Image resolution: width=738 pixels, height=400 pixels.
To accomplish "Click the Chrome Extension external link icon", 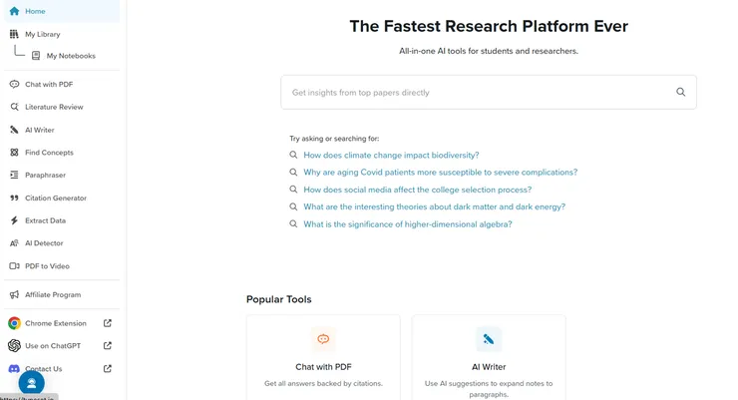I will (108, 323).
